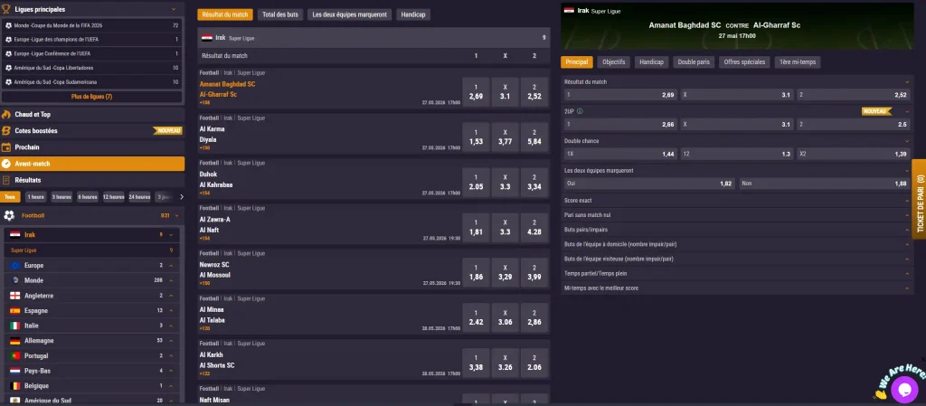The image size is (926, 406).
Task: Collapse Résultat du match market panel
Action: tap(907, 82)
